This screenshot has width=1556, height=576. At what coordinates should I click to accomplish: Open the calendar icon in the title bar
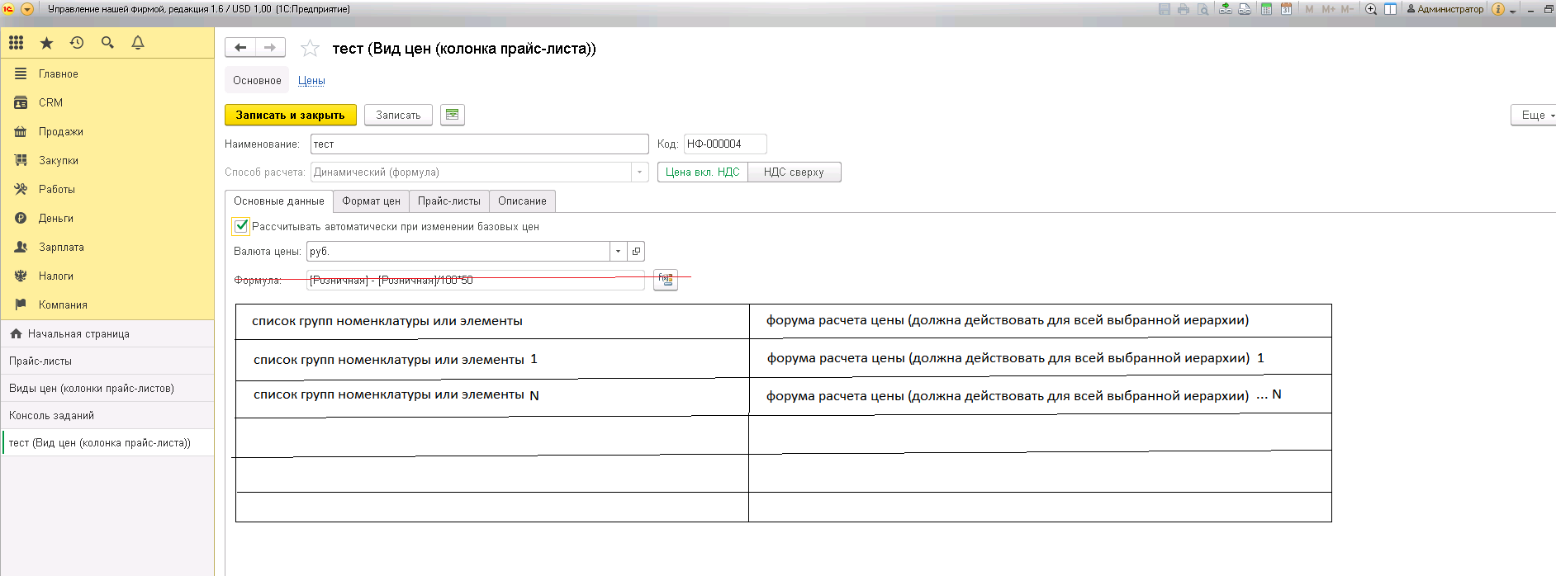[1286, 9]
